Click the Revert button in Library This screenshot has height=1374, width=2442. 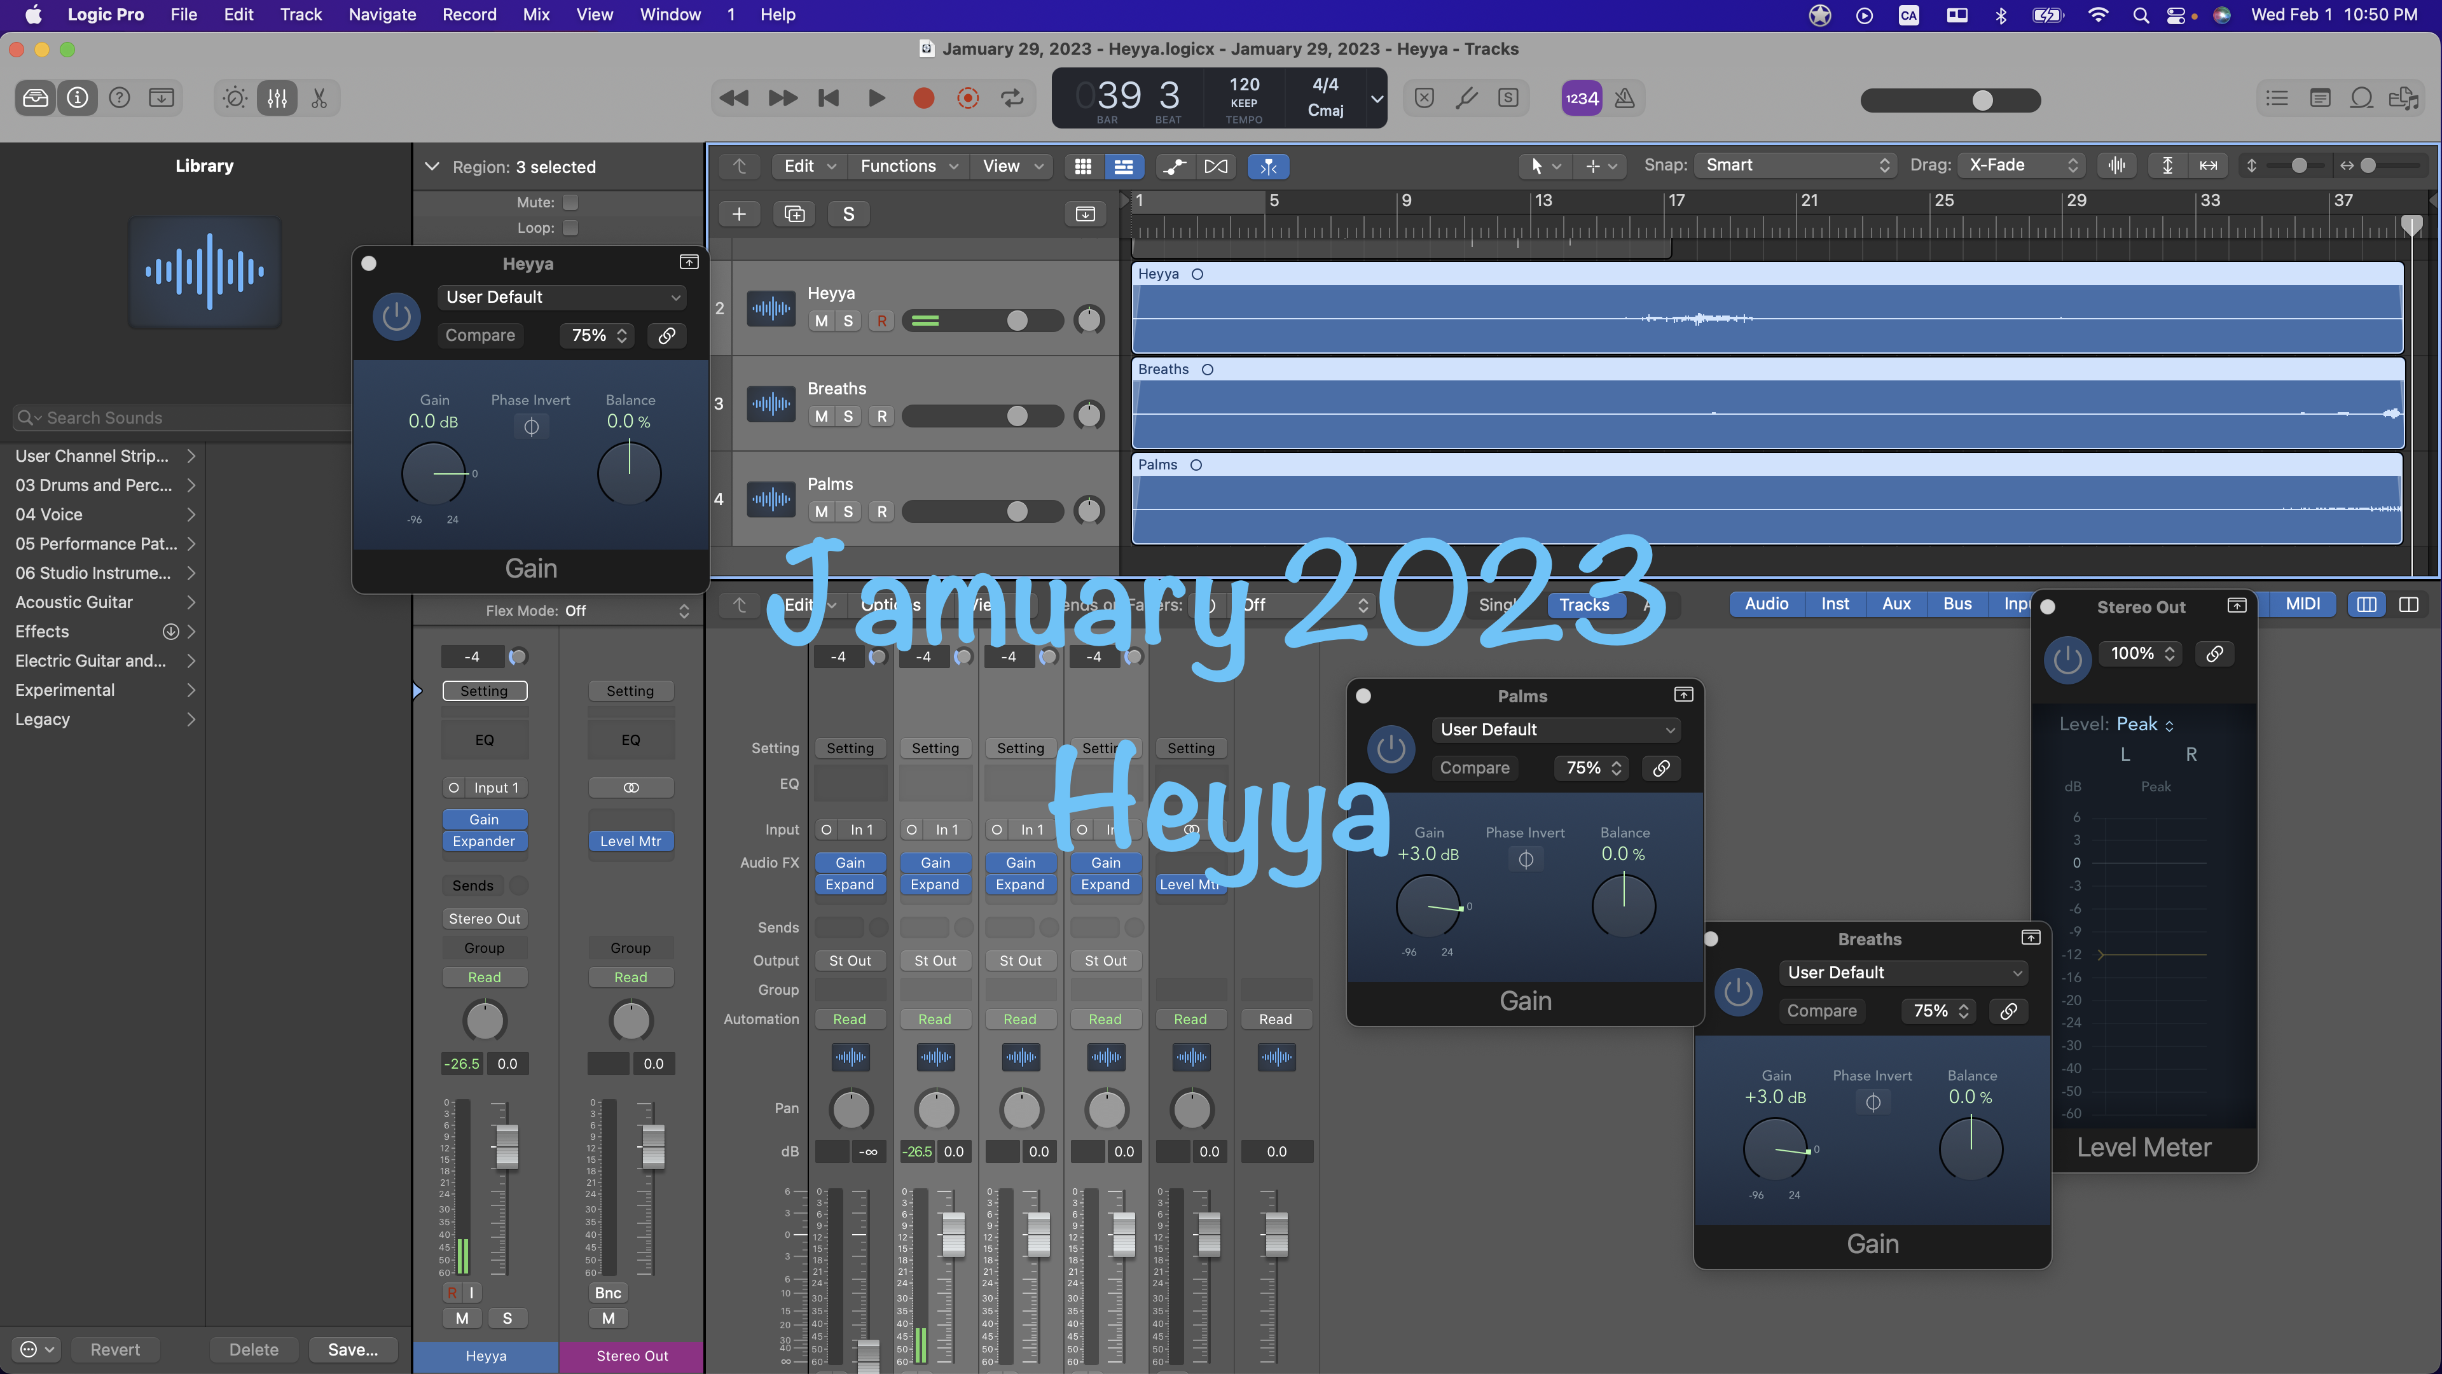point(114,1349)
